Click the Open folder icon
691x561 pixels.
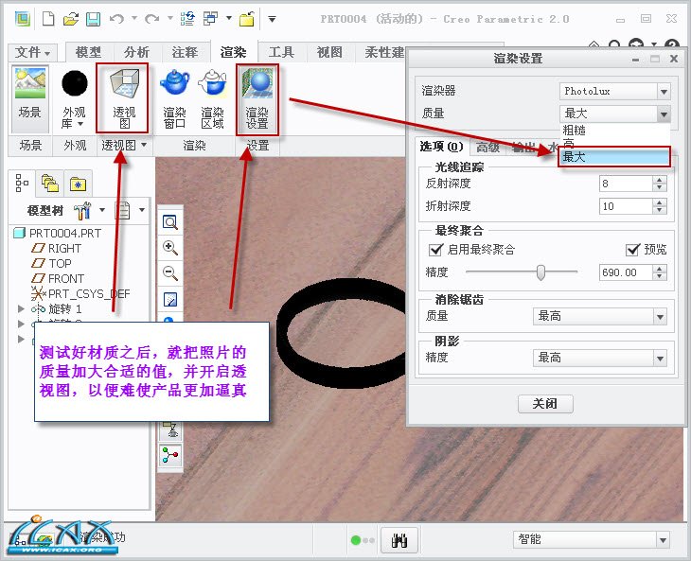[70, 19]
